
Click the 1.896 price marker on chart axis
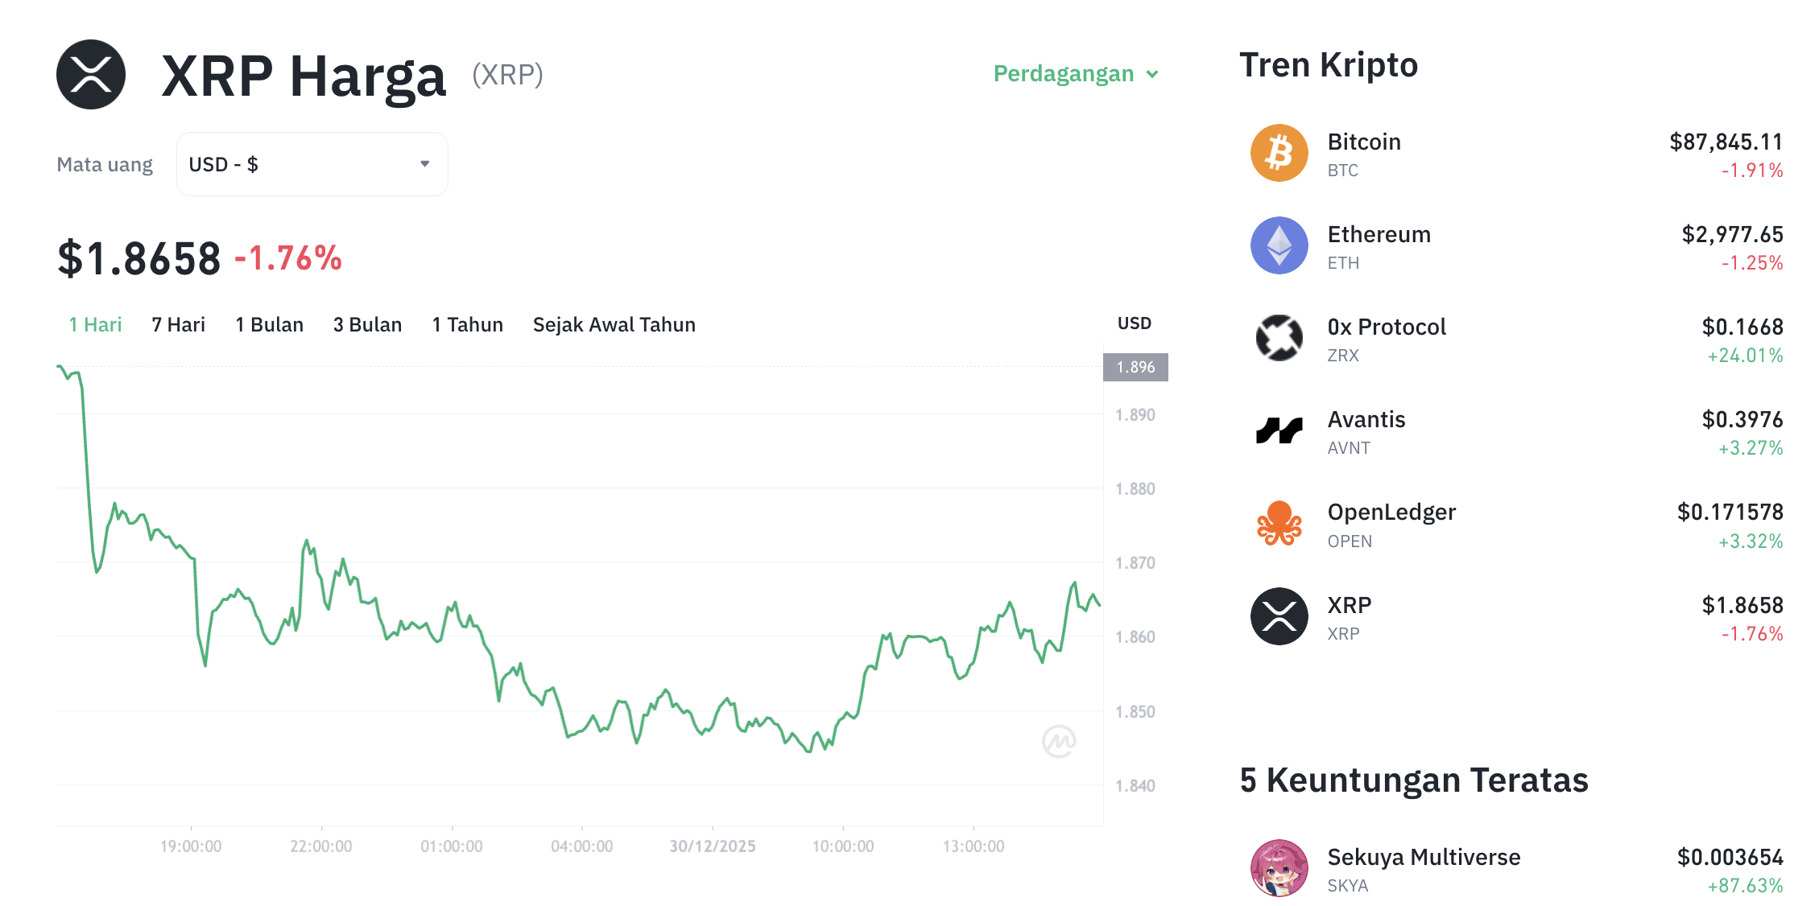coord(1135,366)
